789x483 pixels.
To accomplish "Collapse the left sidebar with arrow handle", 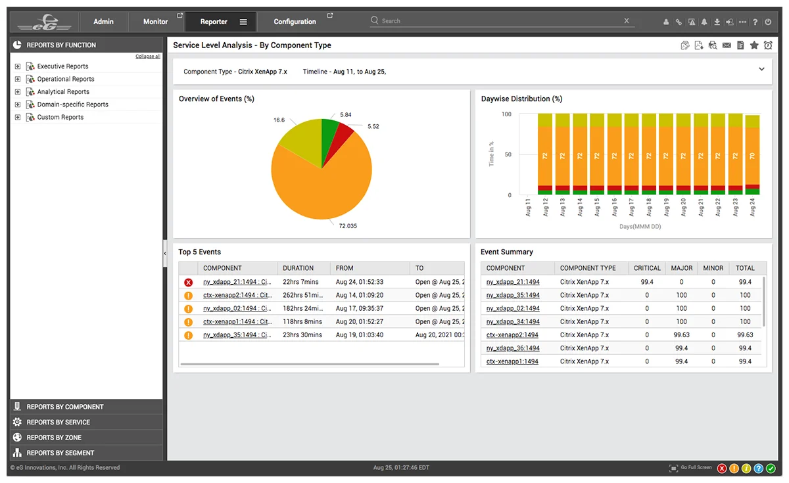I will (x=165, y=252).
